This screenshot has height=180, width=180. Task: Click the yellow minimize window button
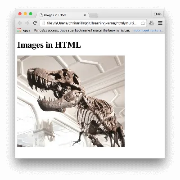pos(25,14)
